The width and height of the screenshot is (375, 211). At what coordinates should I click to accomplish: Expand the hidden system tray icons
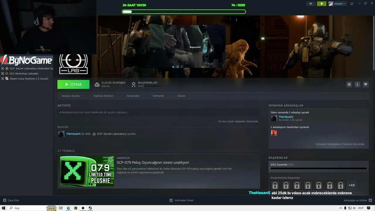(x=341, y=208)
